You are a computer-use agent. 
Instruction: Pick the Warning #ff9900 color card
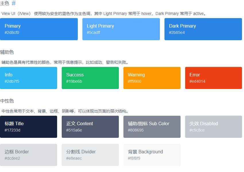tap(152, 78)
